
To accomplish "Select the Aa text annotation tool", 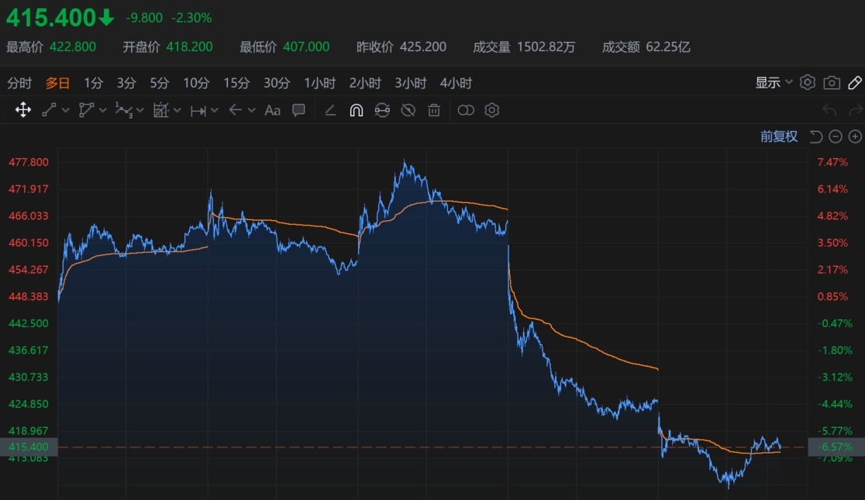I will point(273,110).
